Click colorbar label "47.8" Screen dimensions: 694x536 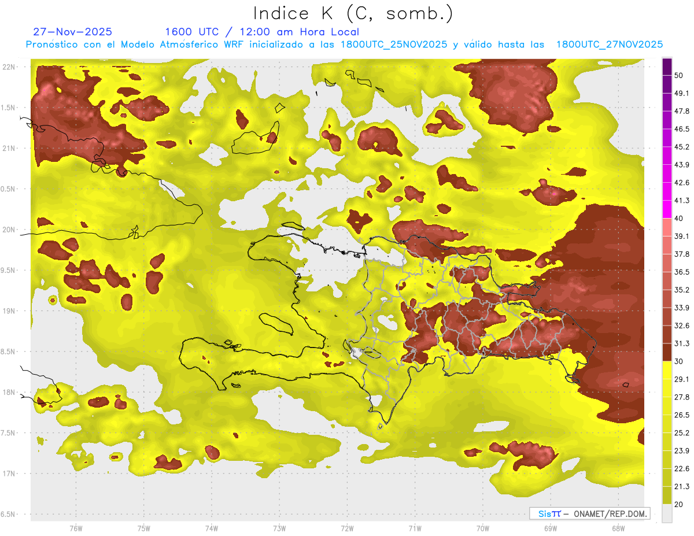tap(682, 111)
